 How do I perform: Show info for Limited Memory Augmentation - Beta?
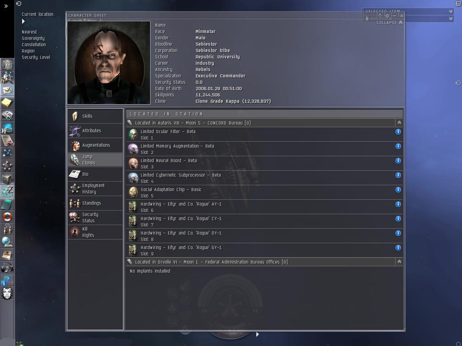398,146
